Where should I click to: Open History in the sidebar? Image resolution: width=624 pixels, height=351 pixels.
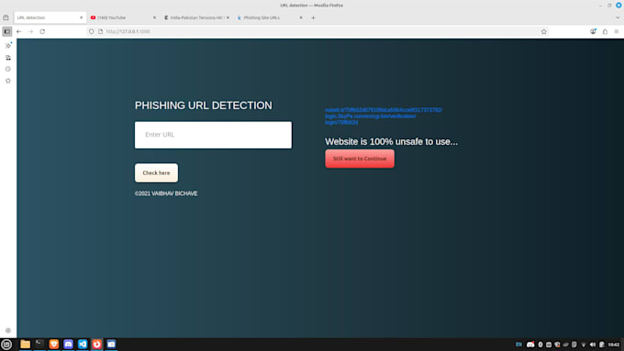pyautogui.click(x=8, y=69)
